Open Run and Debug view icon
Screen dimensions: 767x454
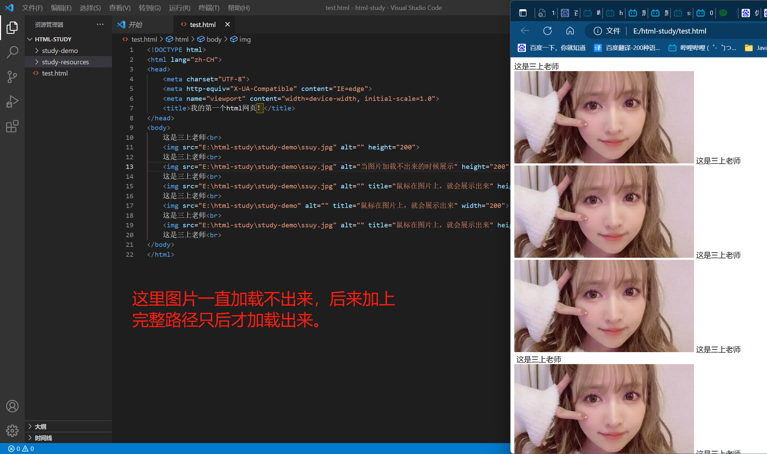12,102
